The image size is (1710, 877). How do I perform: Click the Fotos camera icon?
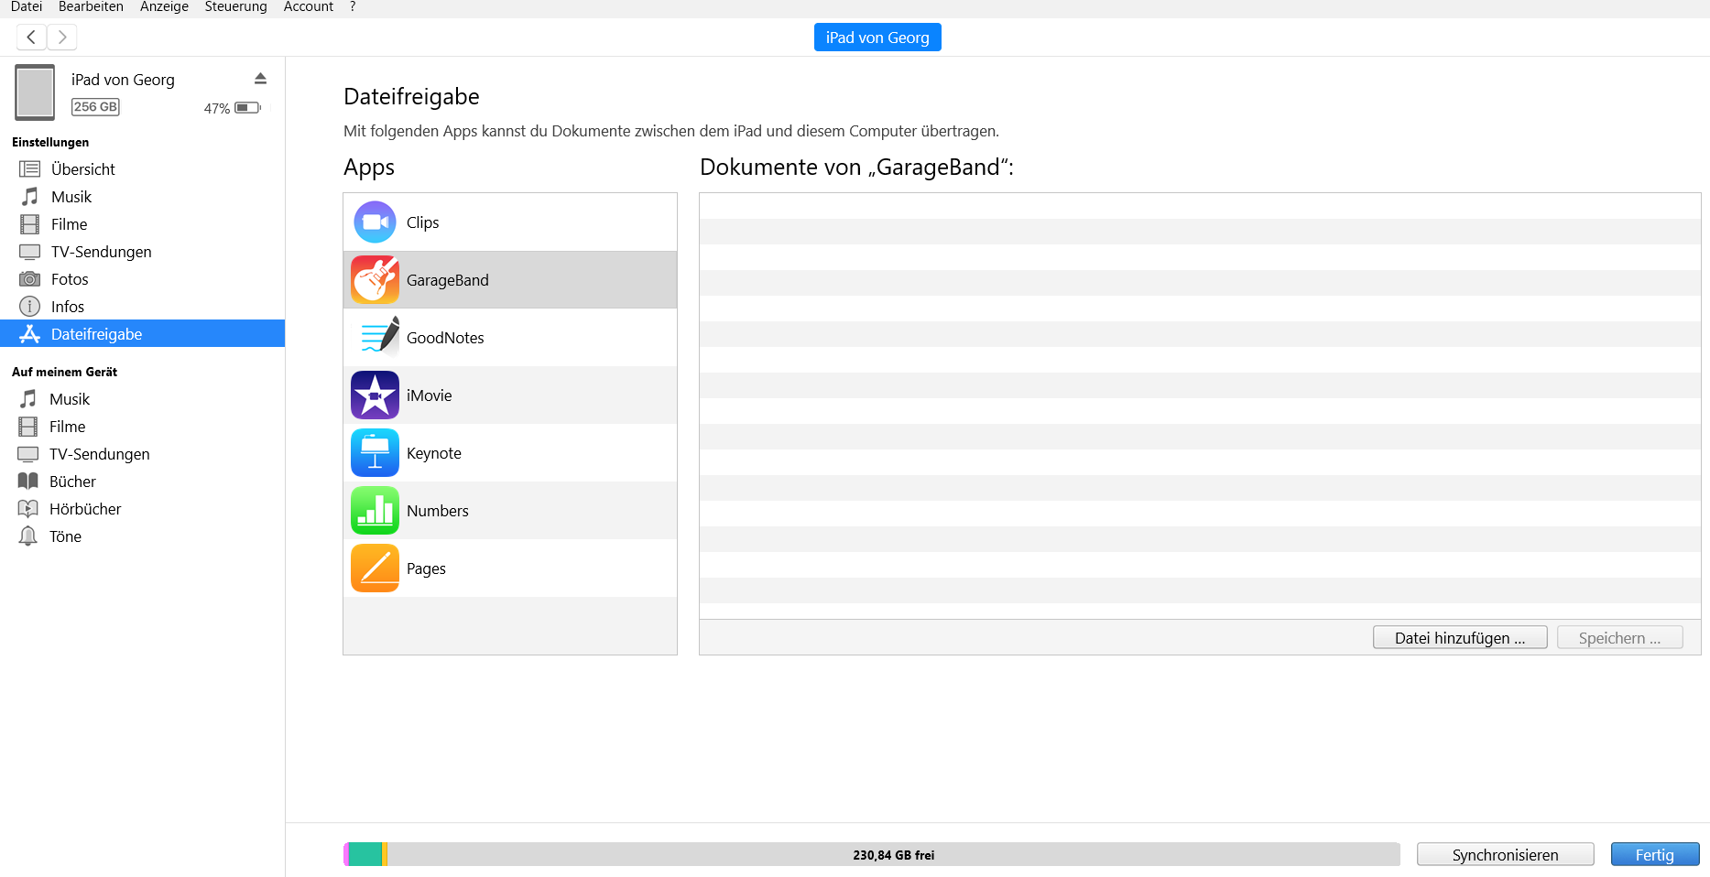click(x=30, y=279)
